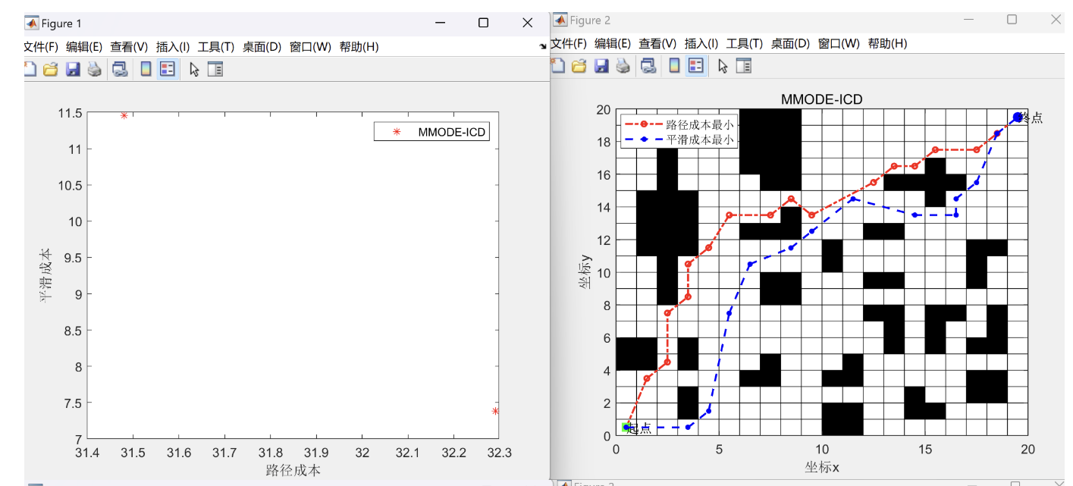This screenshot has width=1073, height=486.
Task: Open 桌面(D) menu in Figure 1
Action: [x=262, y=47]
